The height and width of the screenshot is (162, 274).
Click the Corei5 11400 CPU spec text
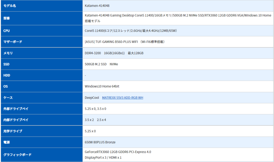(x=131, y=31)
